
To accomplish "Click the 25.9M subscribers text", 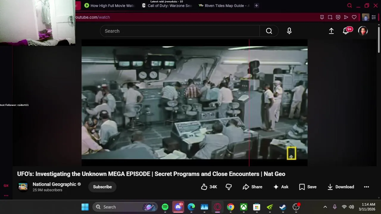I will coord(47,190).
